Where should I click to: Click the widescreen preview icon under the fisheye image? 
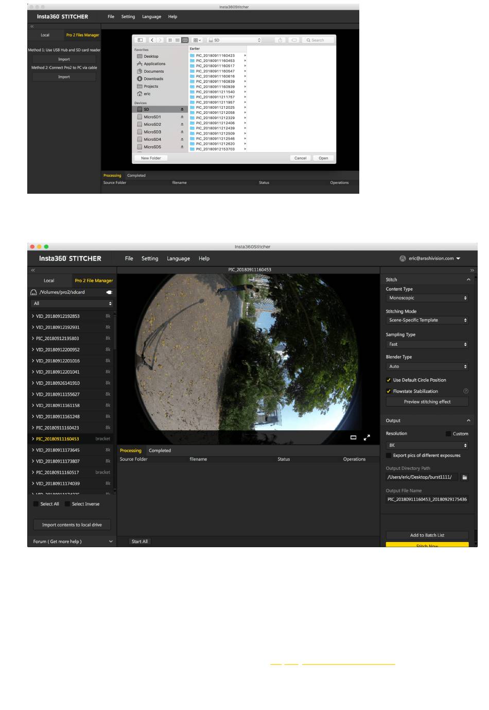pos(353,437)
